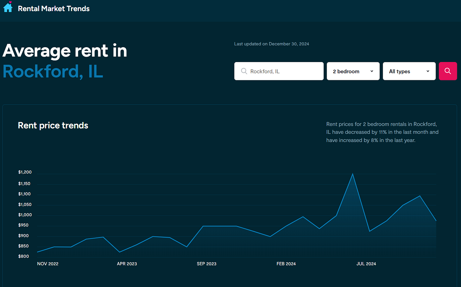Screen dimensions: 461x287
Task: Open Rental Market Trends header link
Action: pyautogui.click(x=54, y=9)
